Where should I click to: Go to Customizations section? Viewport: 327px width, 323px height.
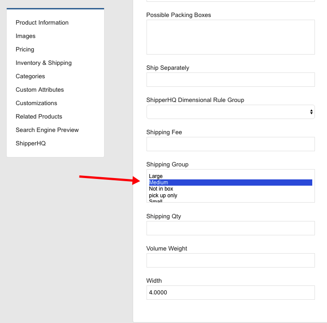36,103
